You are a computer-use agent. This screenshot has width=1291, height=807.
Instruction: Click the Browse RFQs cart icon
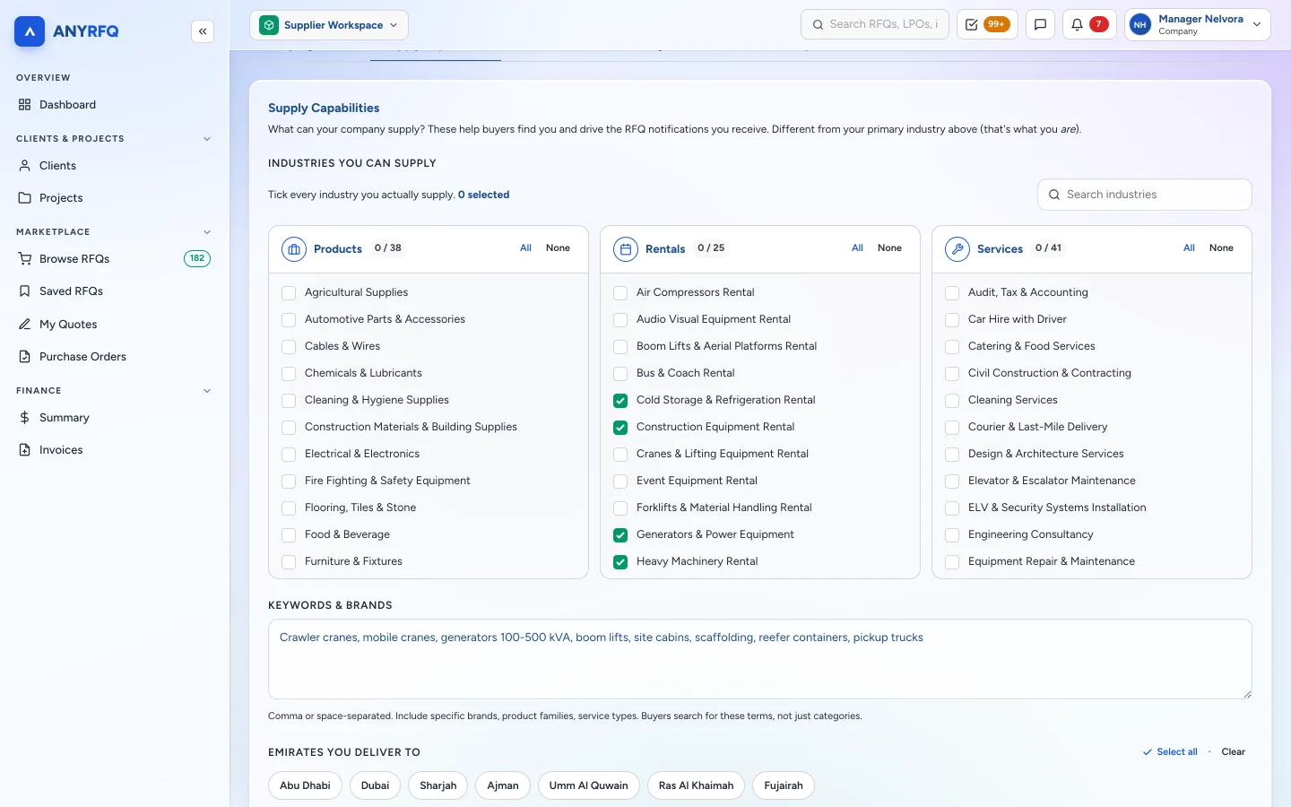click(x=25, y=259)
